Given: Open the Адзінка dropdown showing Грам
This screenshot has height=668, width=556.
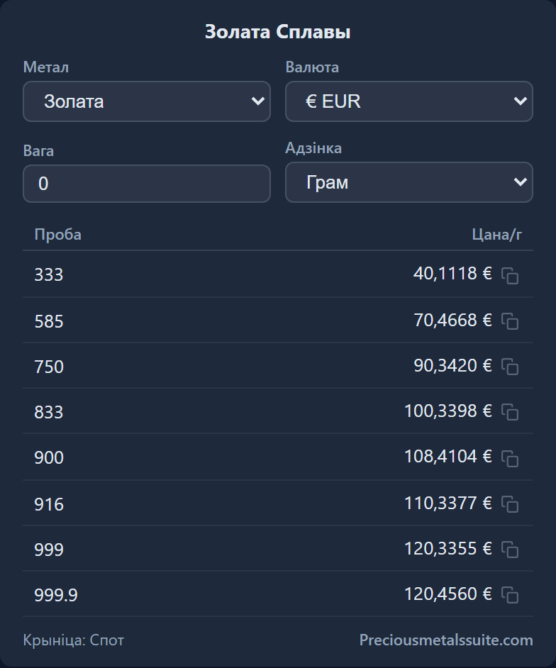Looking at the screenshot, I should [409, 182].
